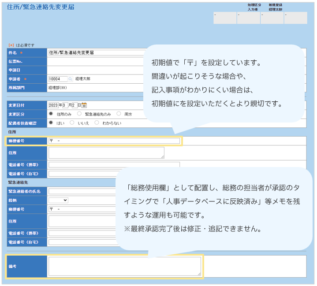Select the 住所のみ radio button
The image size is (317, 286).
[x=51, y=114]
